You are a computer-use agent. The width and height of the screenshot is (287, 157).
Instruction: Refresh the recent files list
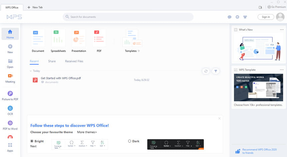(206, 71)
